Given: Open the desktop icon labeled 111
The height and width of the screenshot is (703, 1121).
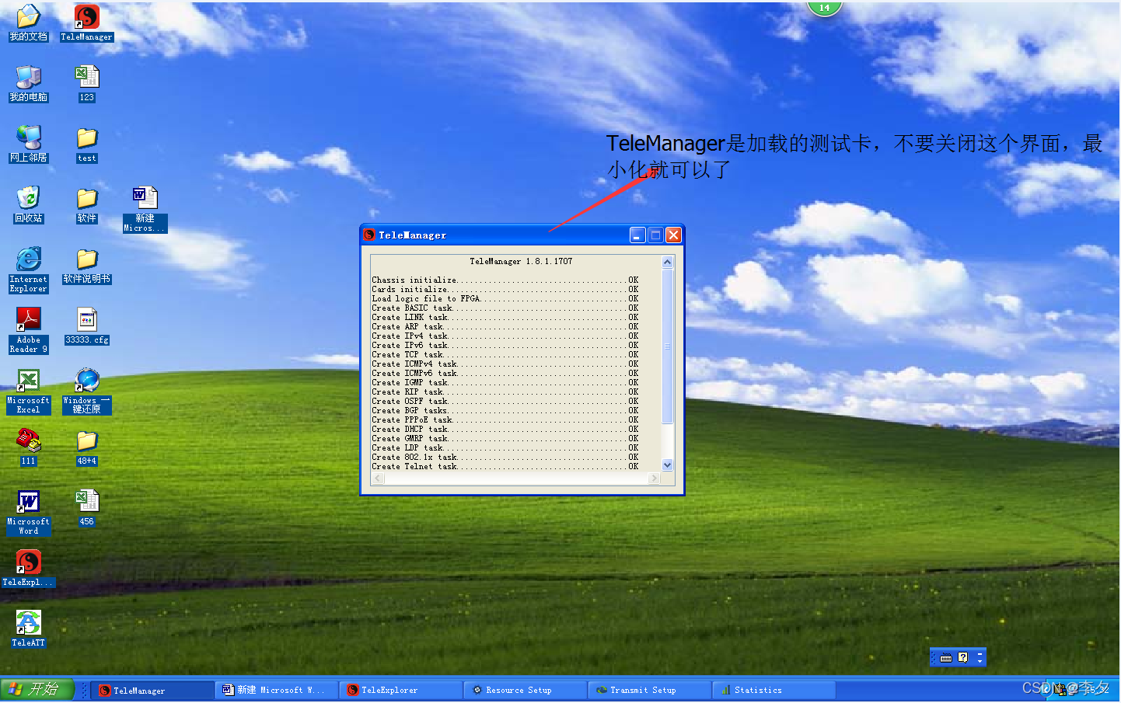Looking at the screenshot, I should [x=28, y=446].
